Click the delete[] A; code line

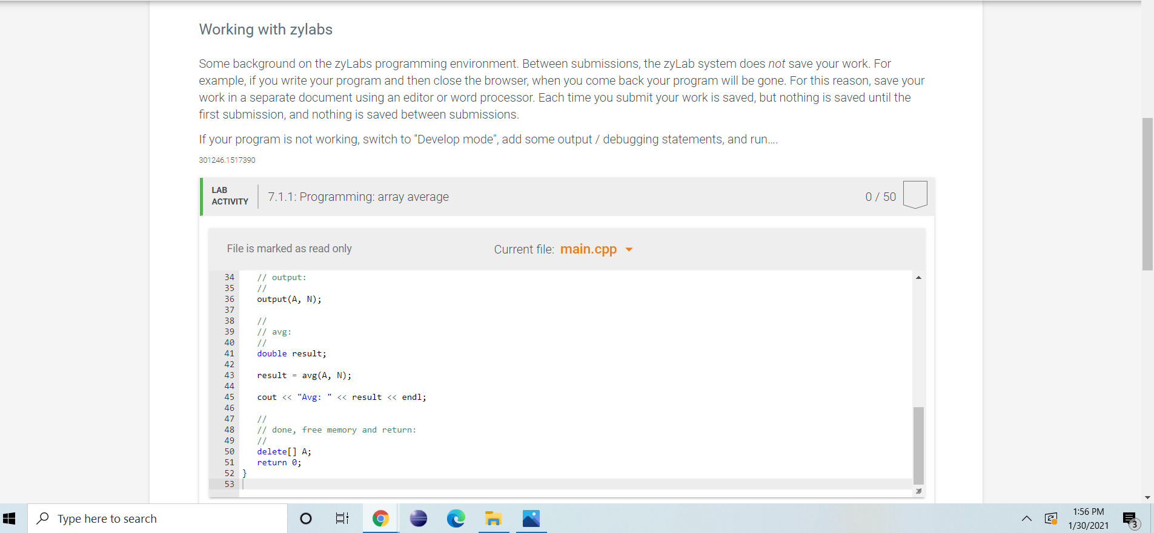(284, 452)
